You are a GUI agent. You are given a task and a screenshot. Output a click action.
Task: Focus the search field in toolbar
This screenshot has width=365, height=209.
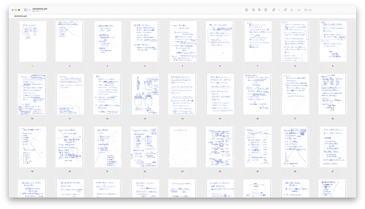328,10
